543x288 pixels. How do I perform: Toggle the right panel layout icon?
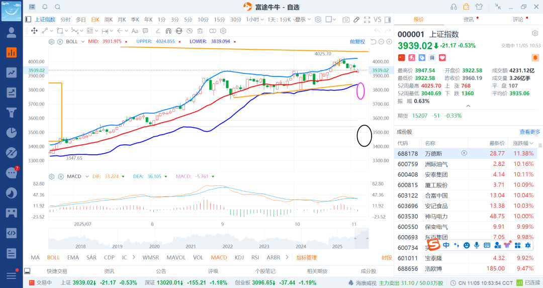pos(388,20)
